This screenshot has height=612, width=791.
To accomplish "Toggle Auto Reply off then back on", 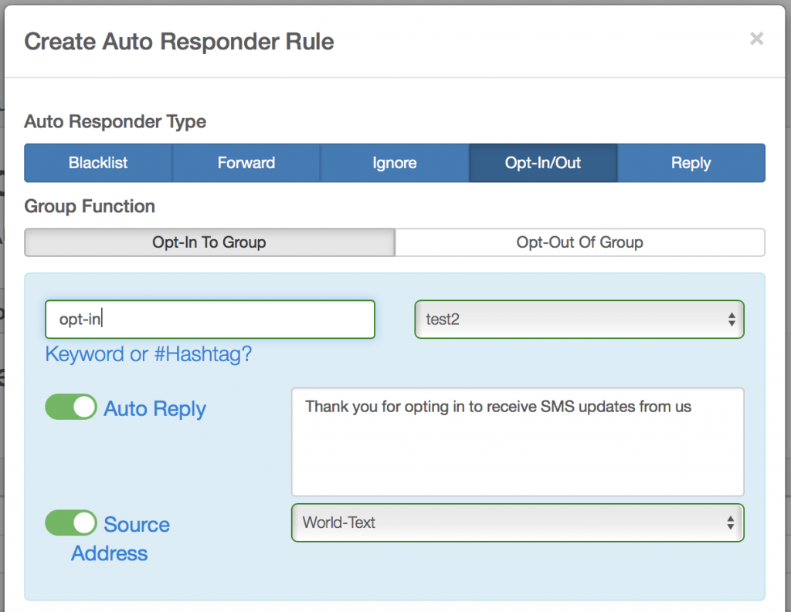I will click(70, 407).
